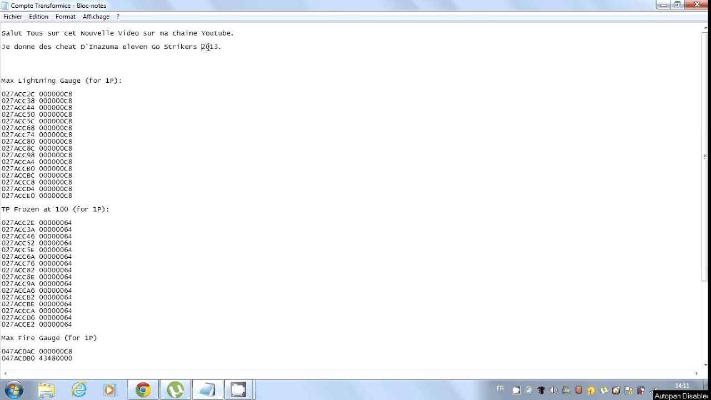Click the horizontal scrollbar left arrow

tap(4, 373)
